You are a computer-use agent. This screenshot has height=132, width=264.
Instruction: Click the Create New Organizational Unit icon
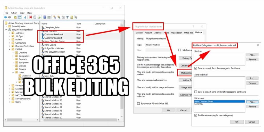pyautogui.click(x=63, y=17)
